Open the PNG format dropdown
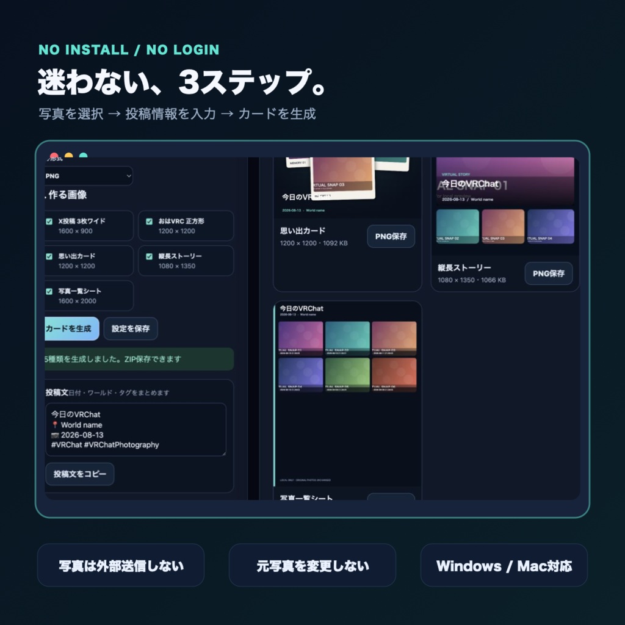Viewport: 625px width, 625px height. pos(89,176)
